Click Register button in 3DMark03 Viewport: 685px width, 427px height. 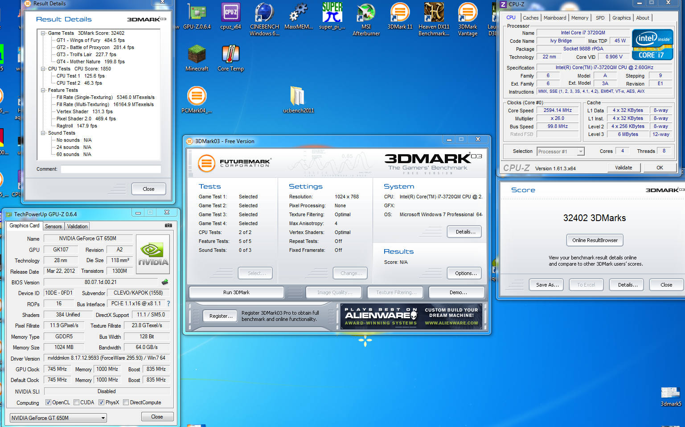(x=221, y=316)
